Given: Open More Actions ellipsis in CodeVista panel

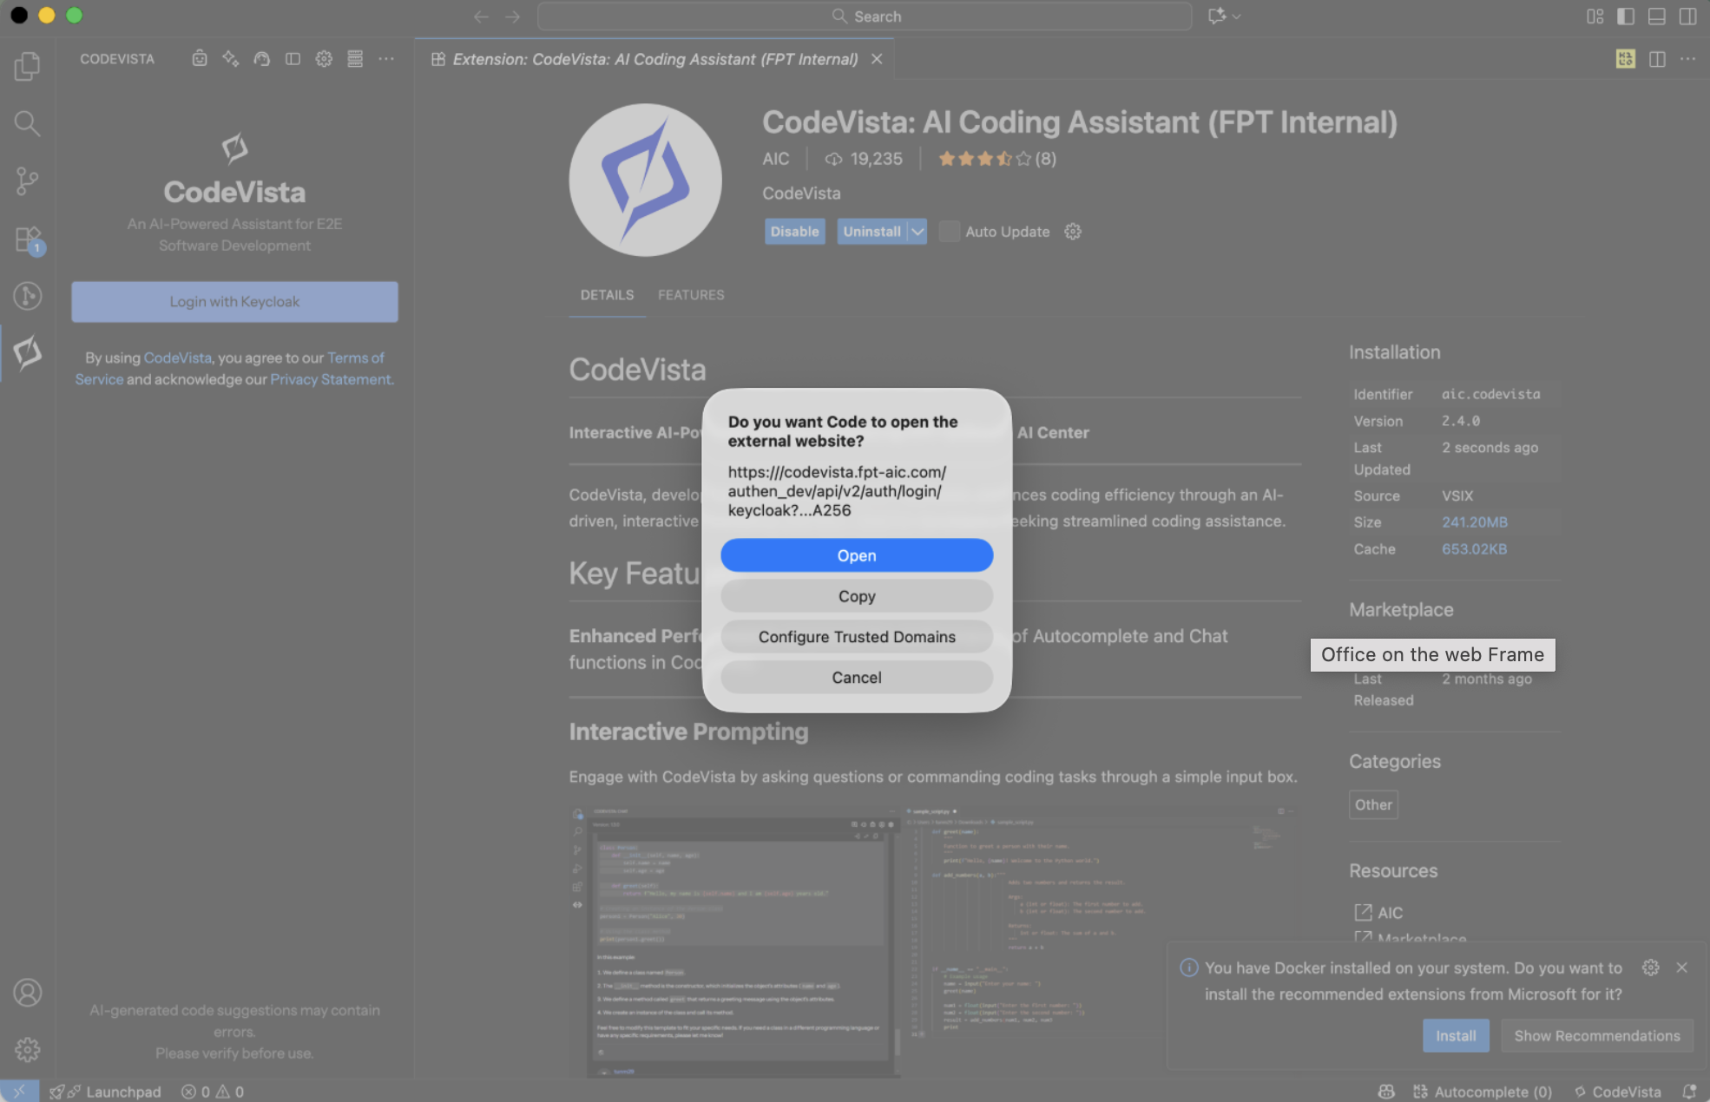Looking at the screenshot, I should (x=386, y=58).
